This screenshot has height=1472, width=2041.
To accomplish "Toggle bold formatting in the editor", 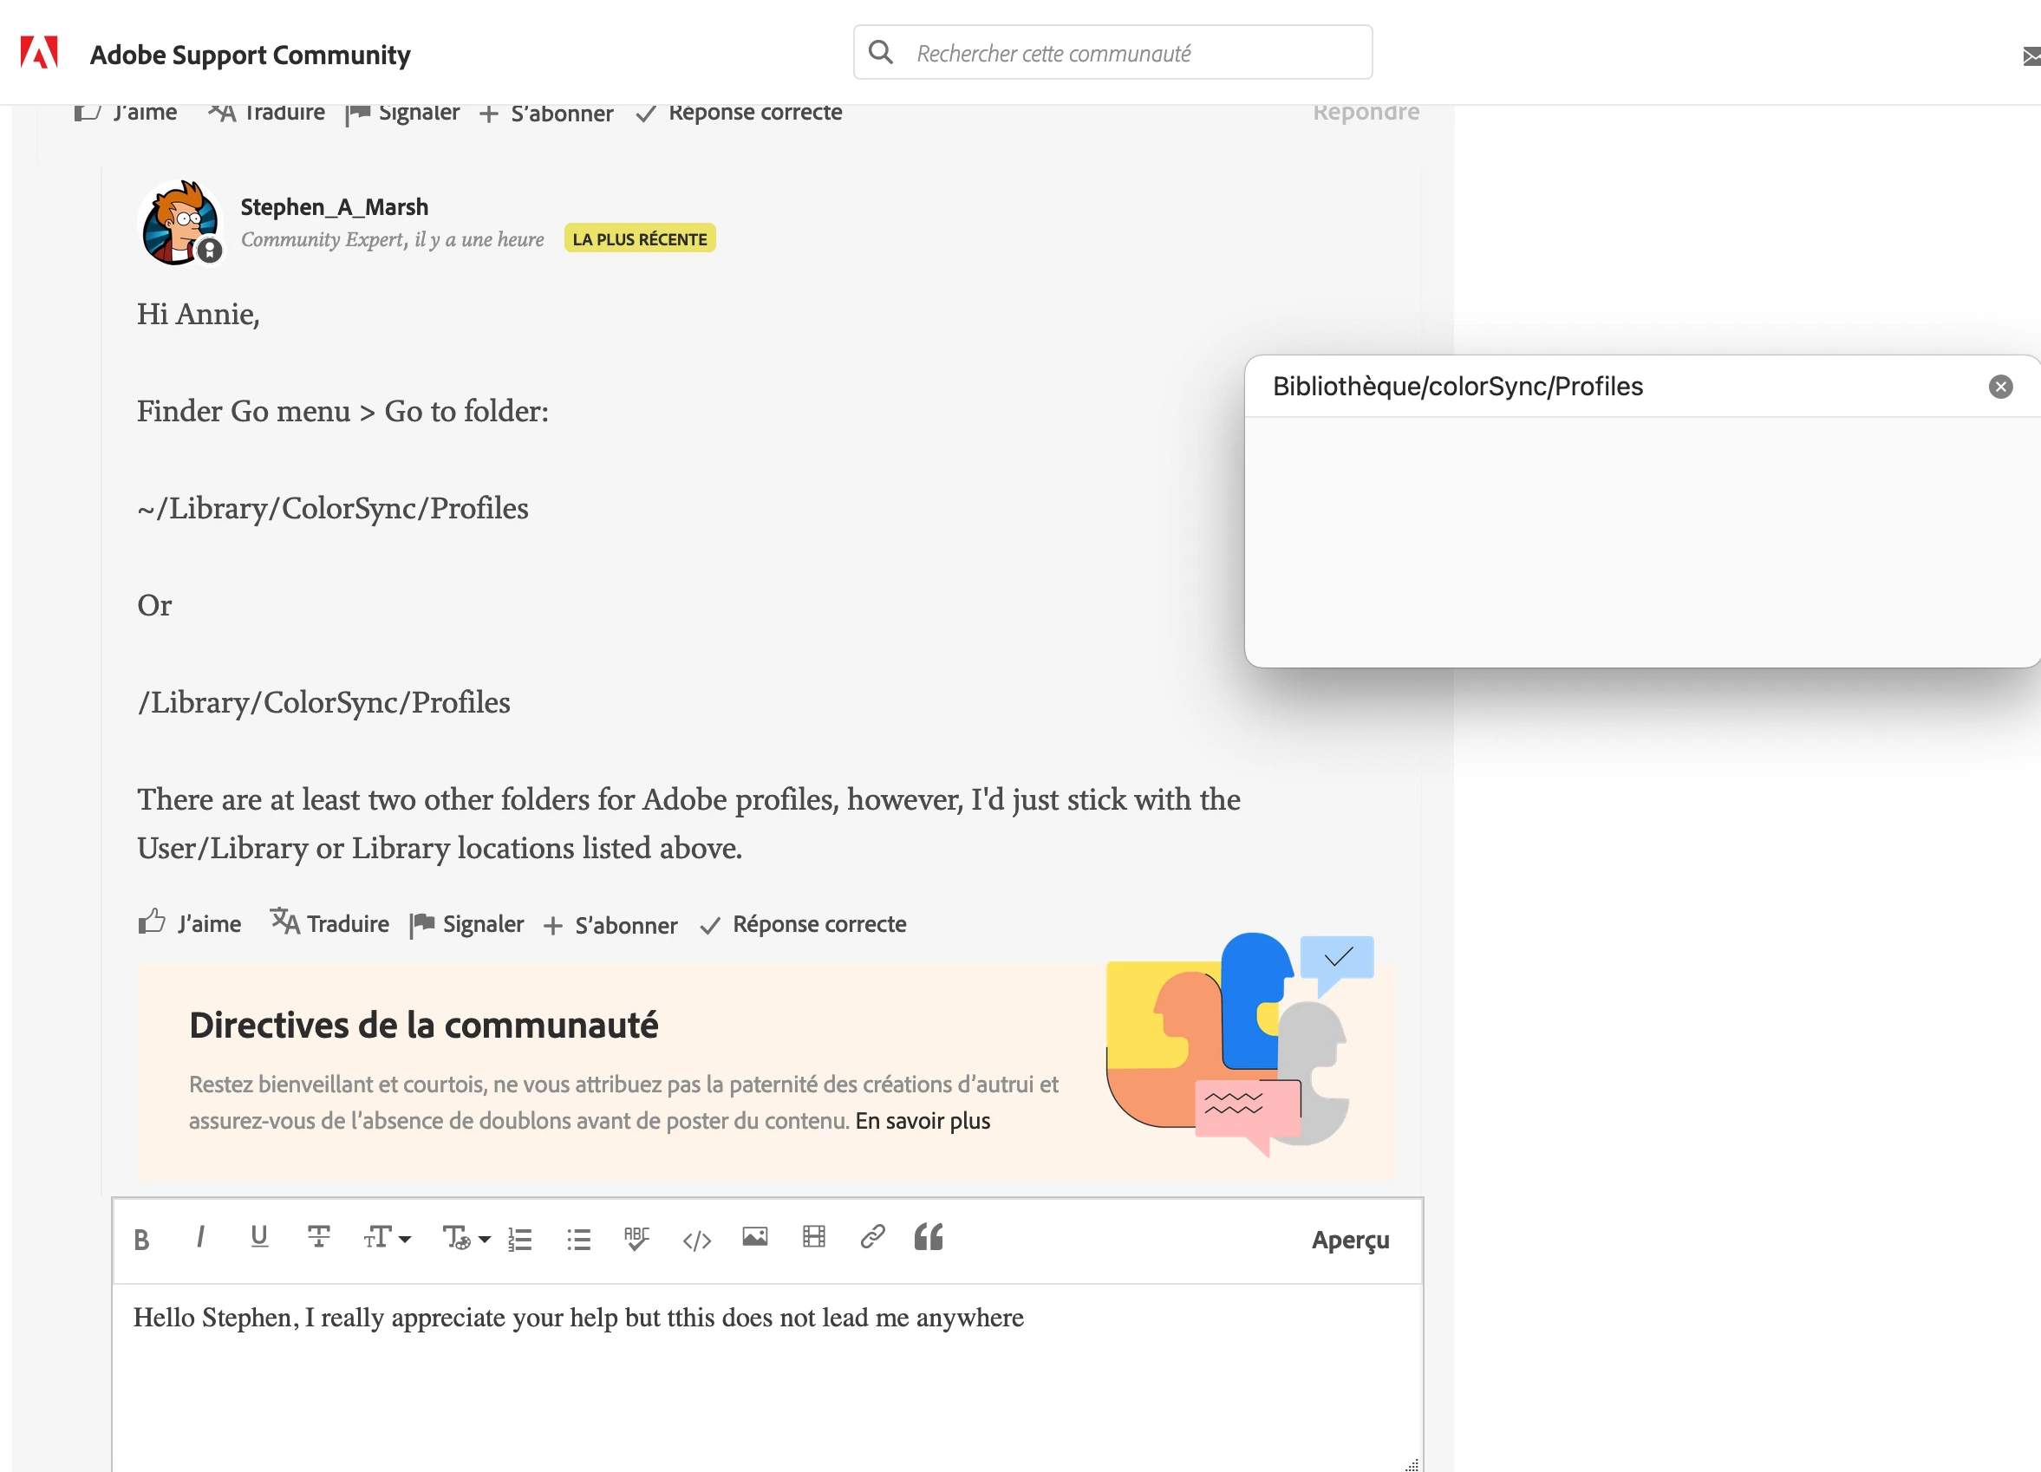I will [x=141, y=1240].
